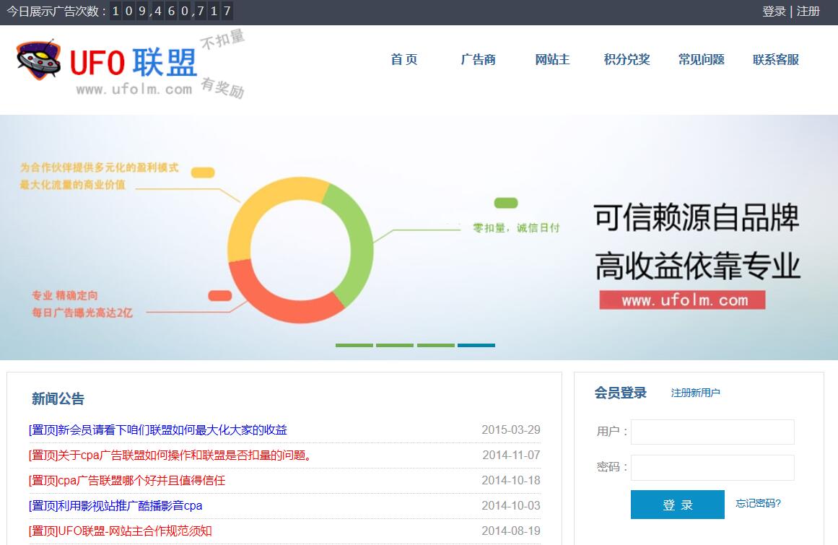Open 常见问题 in the top navigation
This screenshot has height=545, width=838.
[x=701, y=60]
